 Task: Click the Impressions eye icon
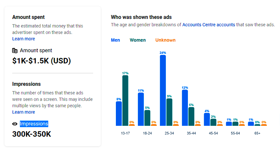coord(15,124)
